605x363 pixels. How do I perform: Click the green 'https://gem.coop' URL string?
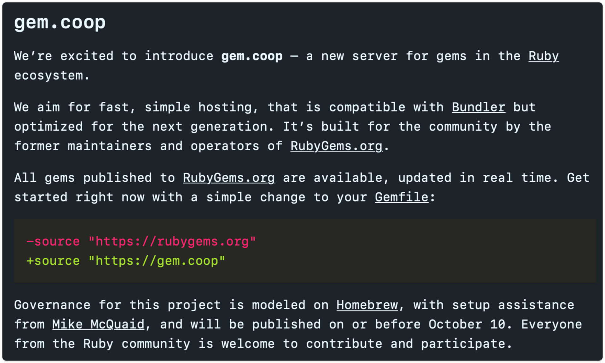[157, 261]
